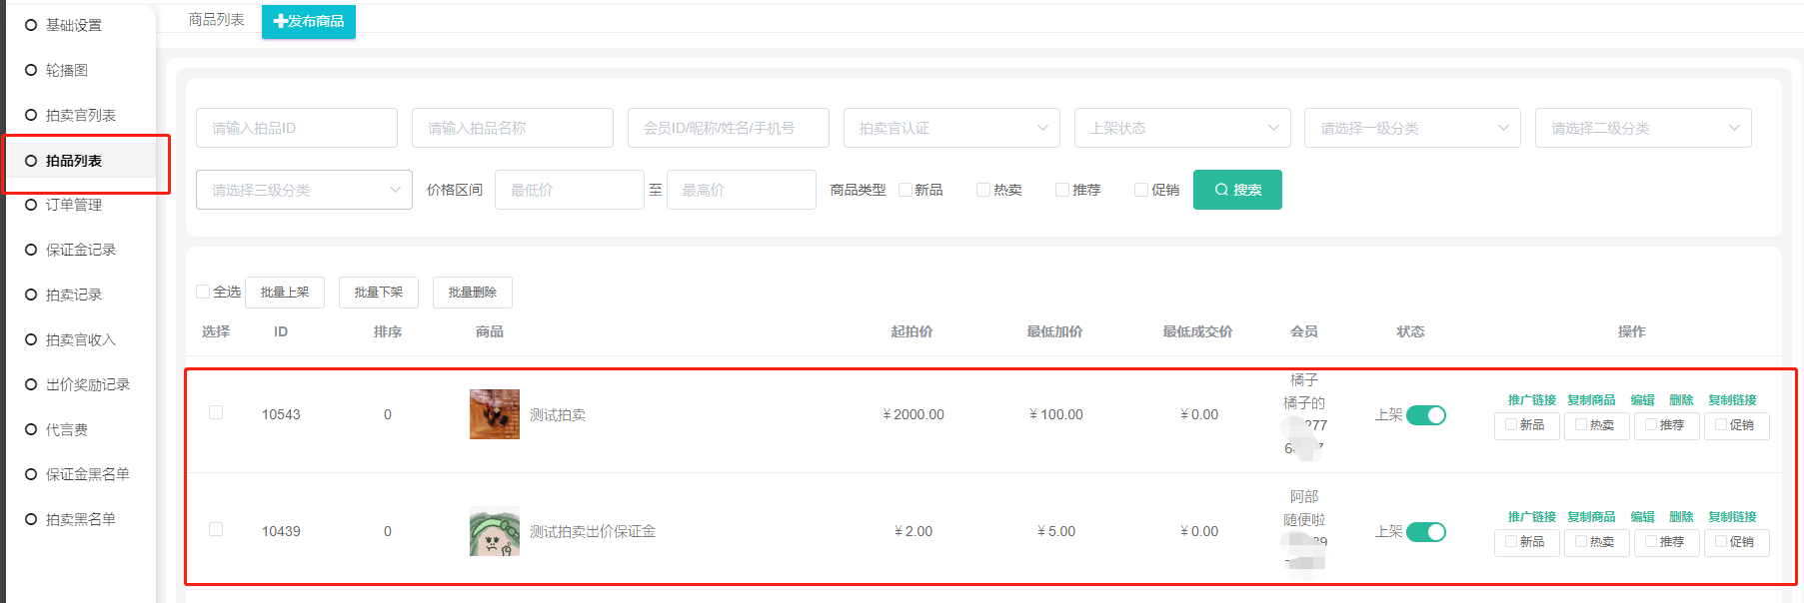This screenshot has width=1804, height=603.
Task: Click 编辑 link for item 10543
Action: coord(1642,399)
